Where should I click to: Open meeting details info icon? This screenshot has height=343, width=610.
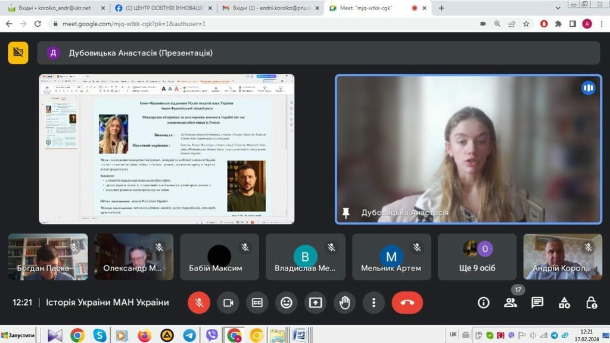click(x=484, y=303)
